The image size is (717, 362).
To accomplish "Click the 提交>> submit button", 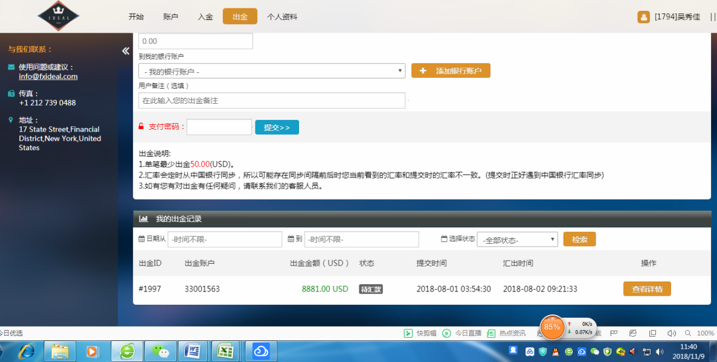I will [277, 127].
